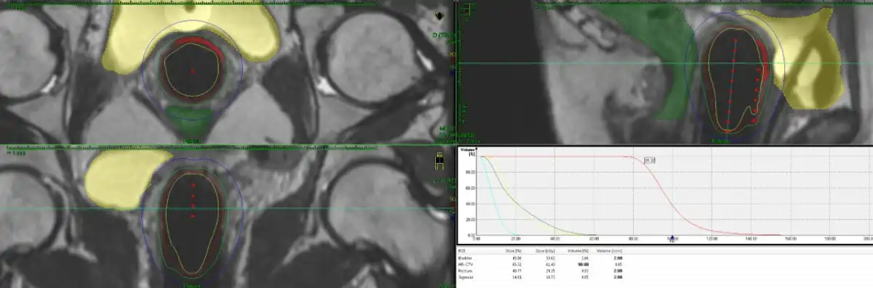Select the Bladder row in the DVH table
873x288 pixels.
pos(538,258)
